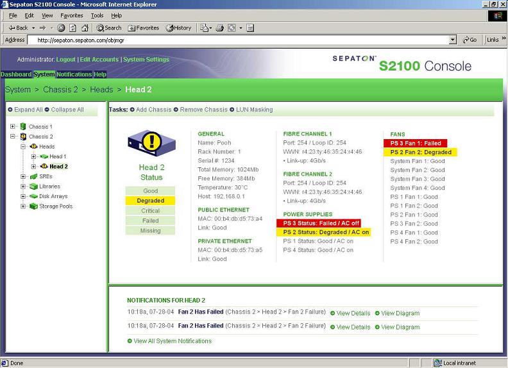Click the Add Chassis task
Viewport: 508px width, 368px height.
151,110
